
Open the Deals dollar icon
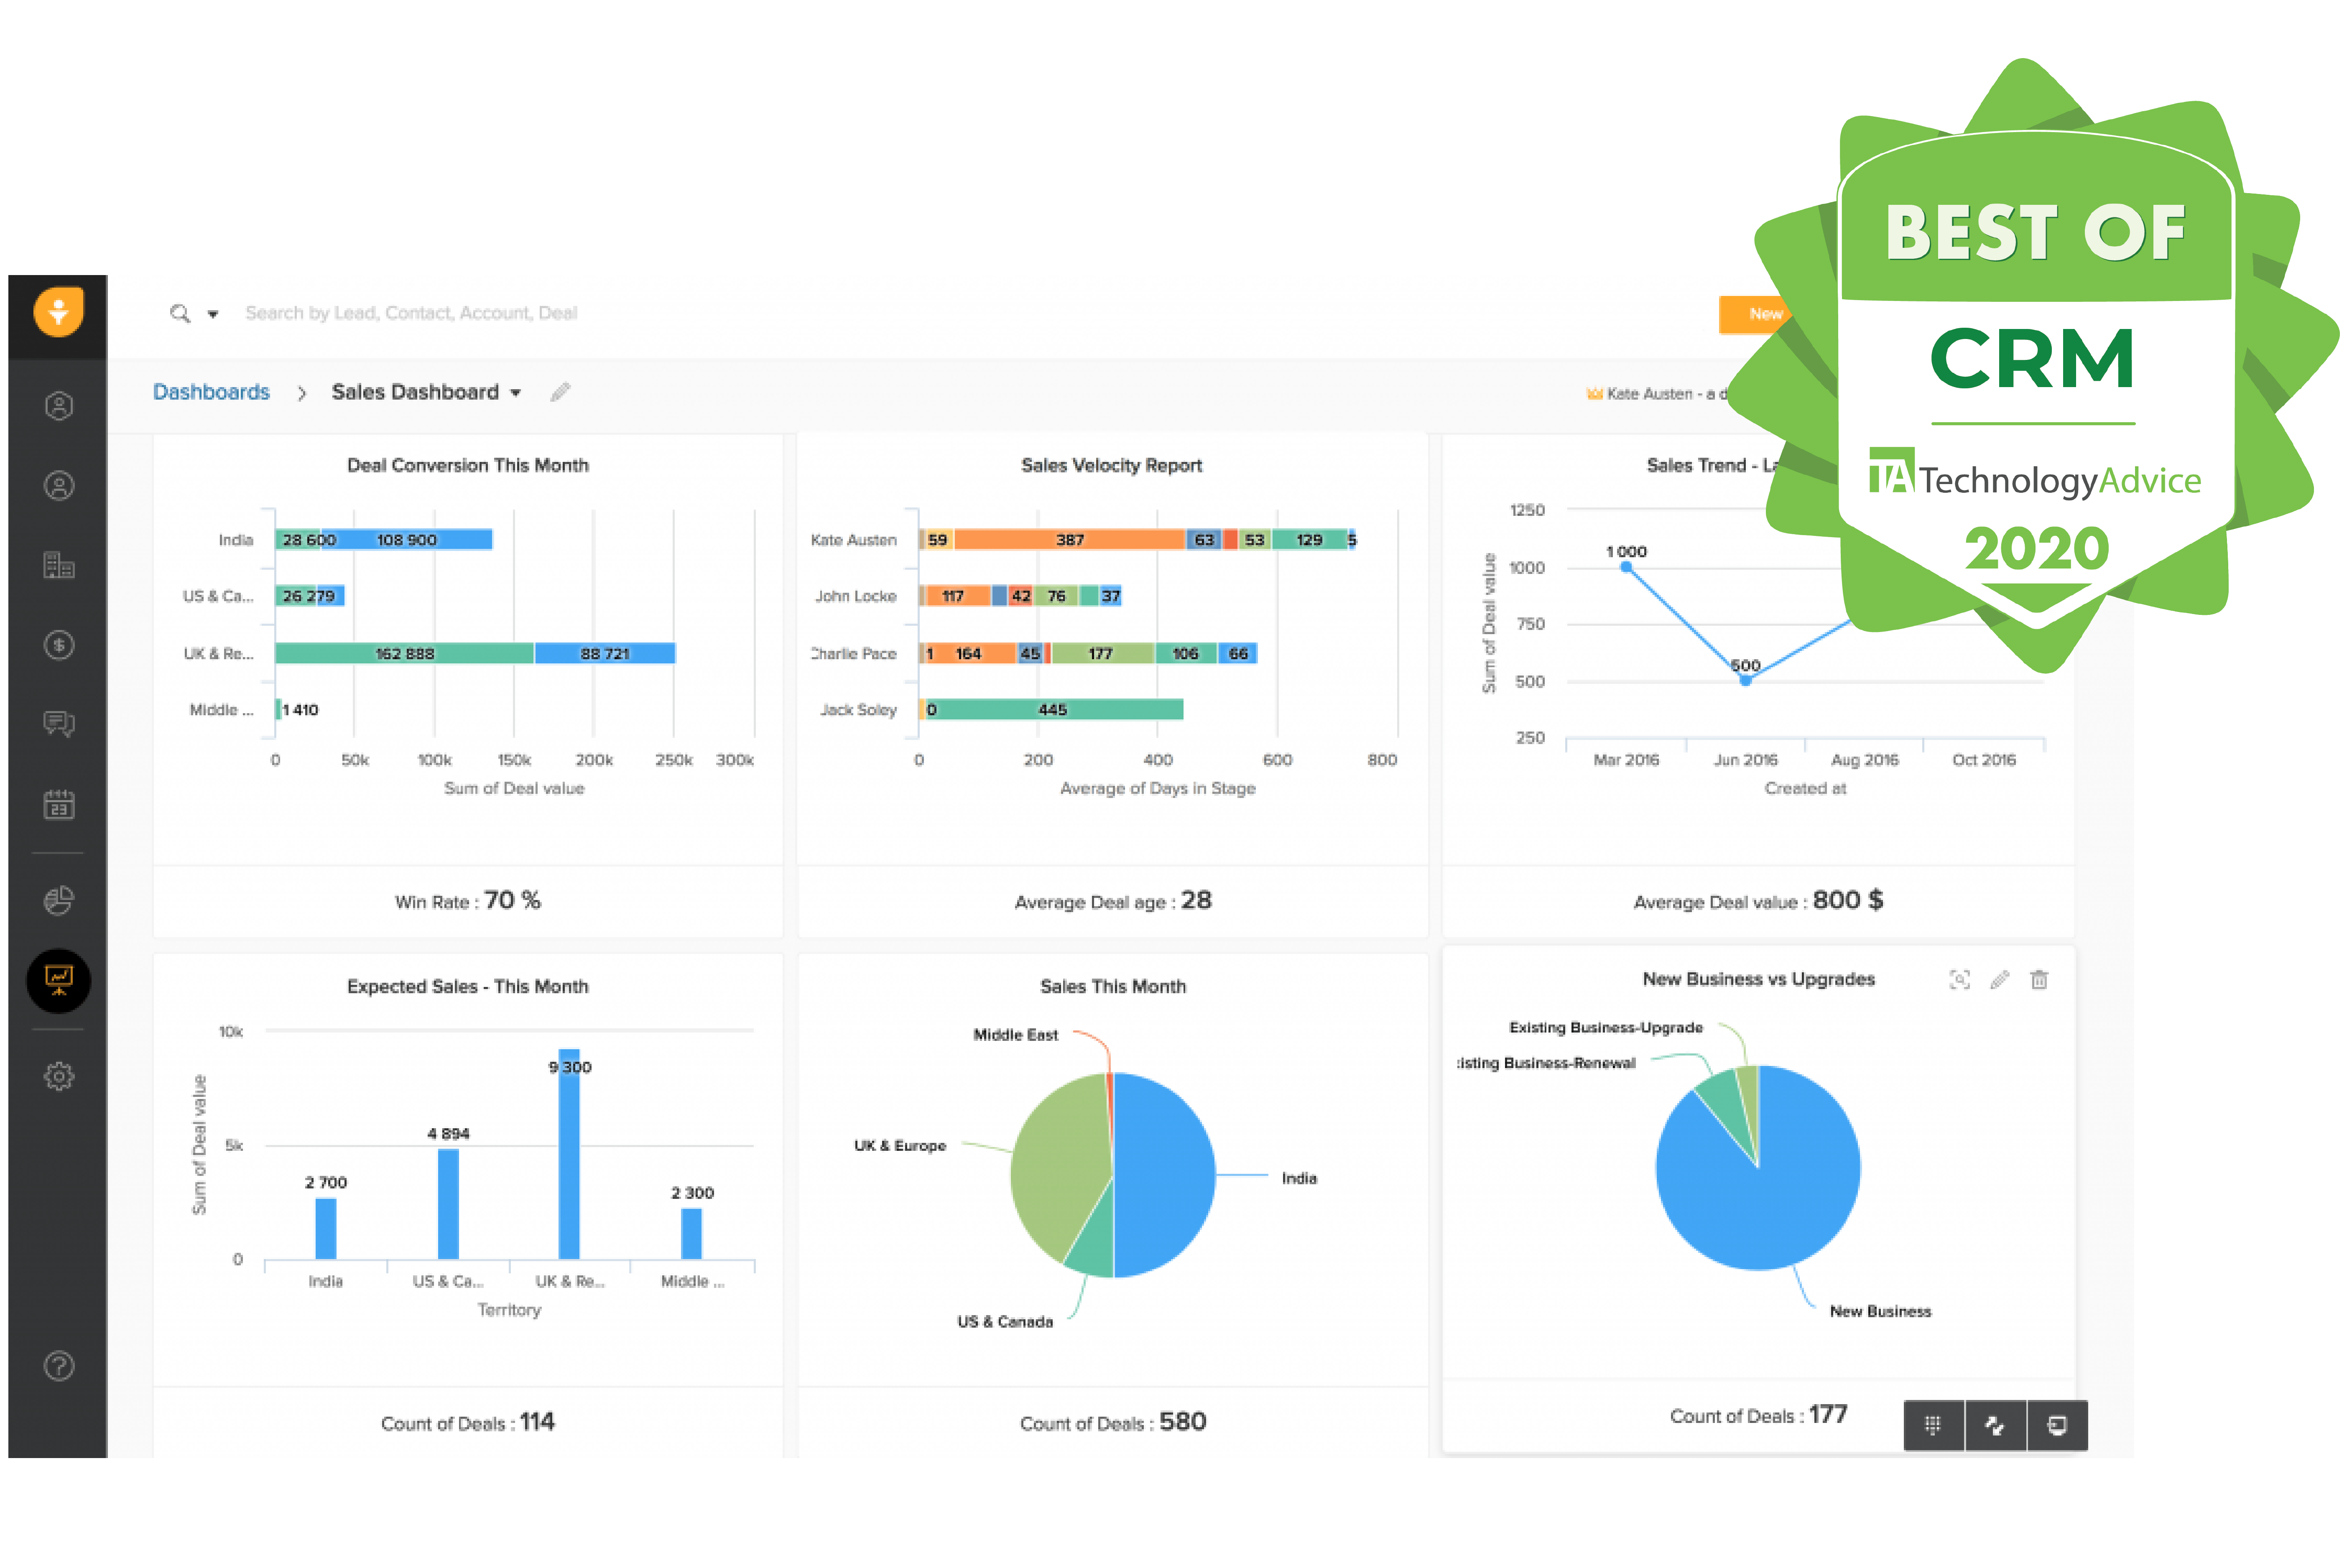coord(59,645)
